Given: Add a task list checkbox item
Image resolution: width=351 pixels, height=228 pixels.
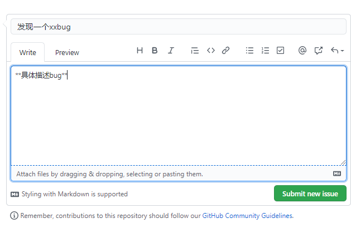Looking at the screenshot, I should 280,51.
